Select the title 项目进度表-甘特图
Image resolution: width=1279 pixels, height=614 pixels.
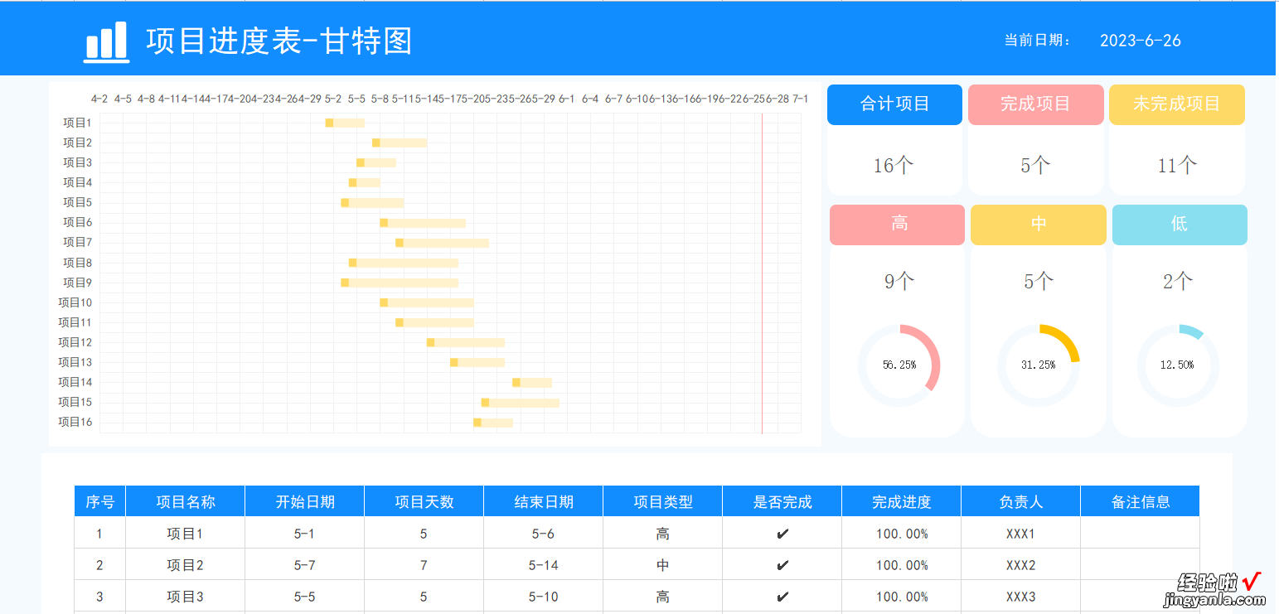tap(279, 41)
